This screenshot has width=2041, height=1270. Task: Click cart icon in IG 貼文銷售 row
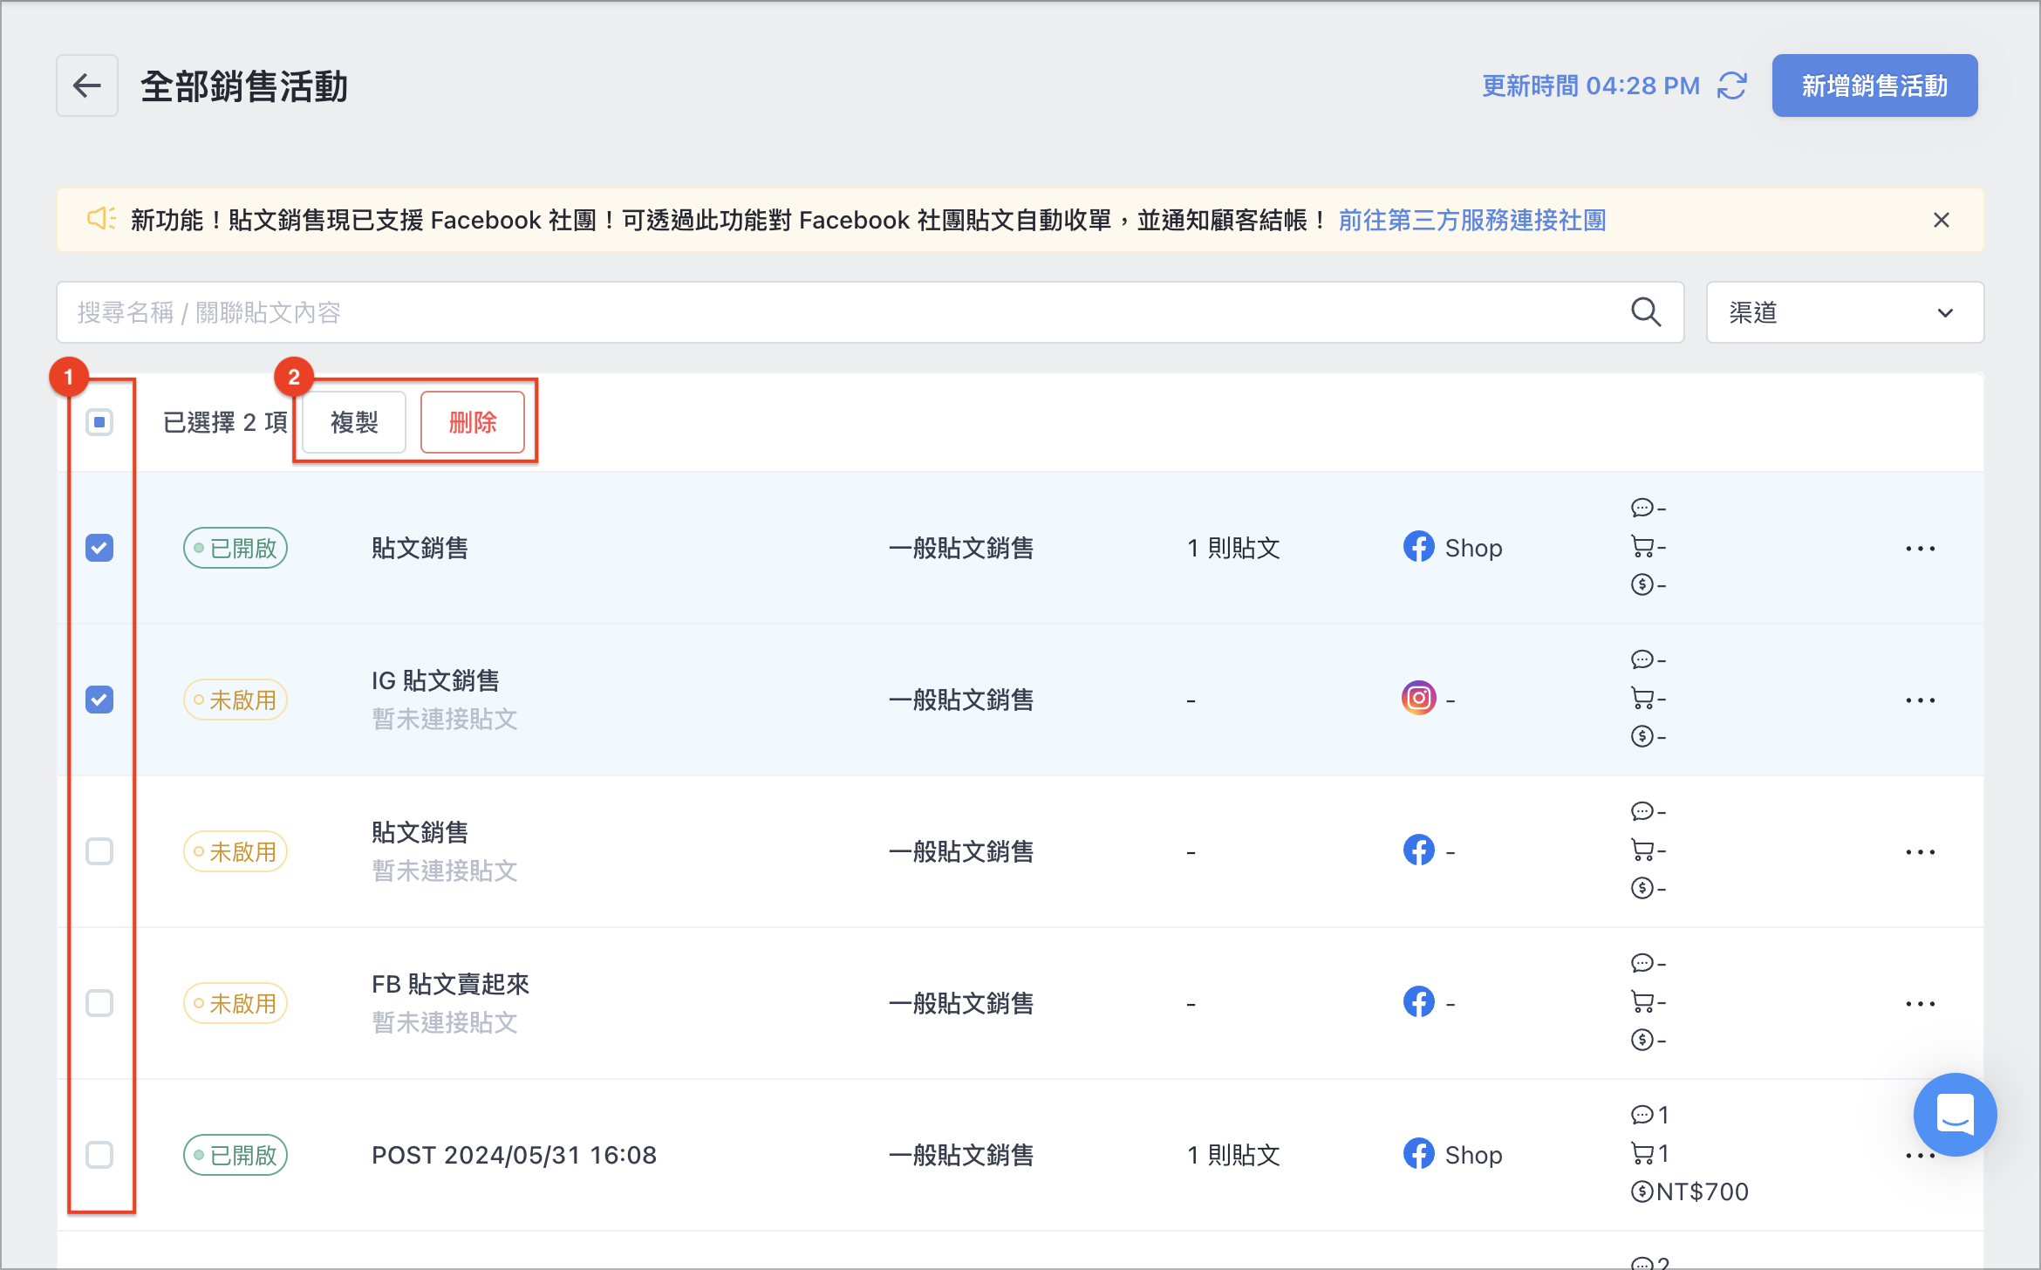(1642, 698)
